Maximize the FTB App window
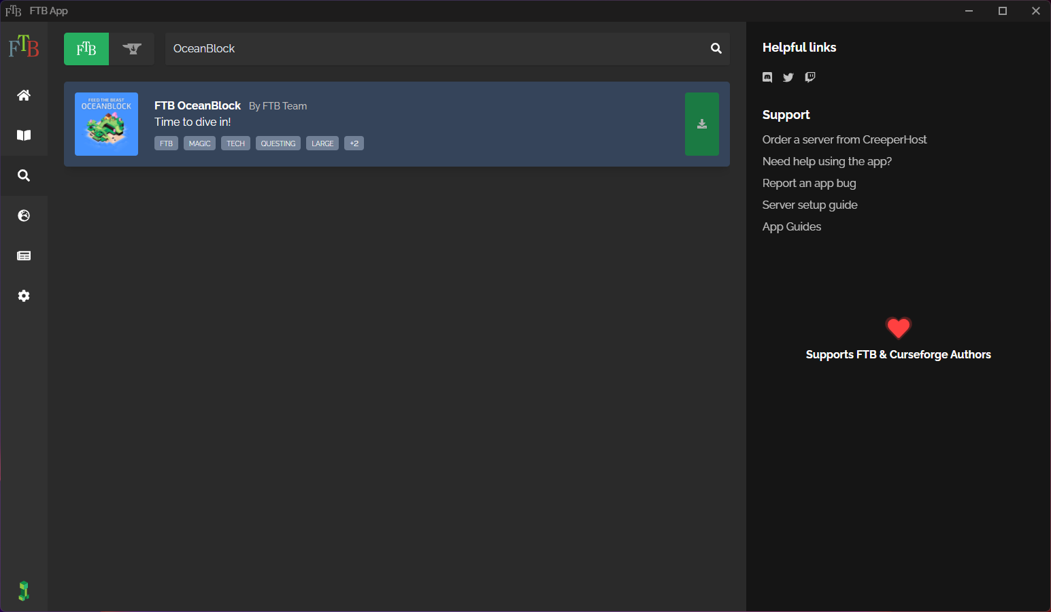 (1003, 11)
